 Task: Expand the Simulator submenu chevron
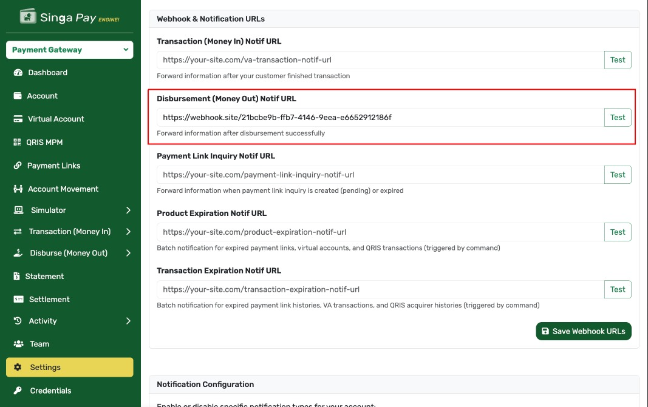(x=128, y=210)
